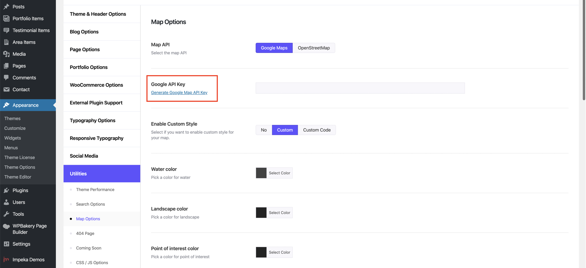Click the Users person icon
The image size is (586, 268).
point(6,202)
